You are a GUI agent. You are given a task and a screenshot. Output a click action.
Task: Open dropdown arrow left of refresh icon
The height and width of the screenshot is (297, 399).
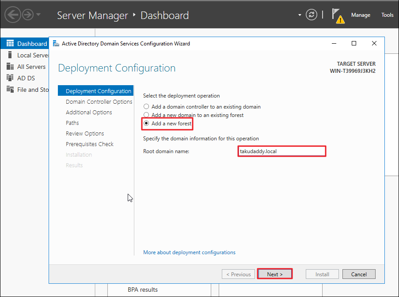[x=300, y=15]
